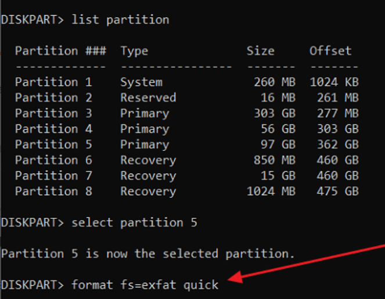Click the "Partition ###" column header
The image size is (385, 299).
[x=60, y=51]
